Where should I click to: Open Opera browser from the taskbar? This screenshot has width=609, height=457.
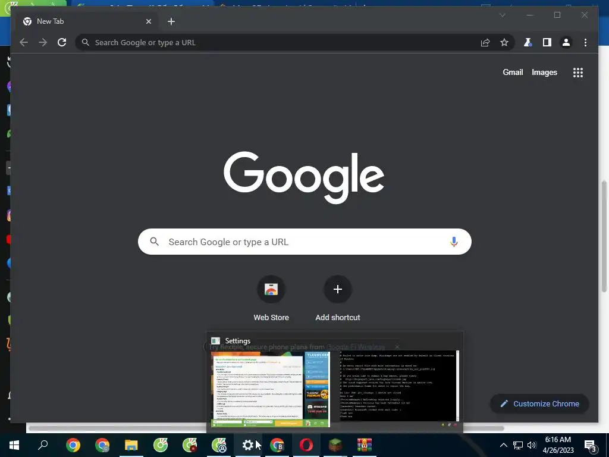pyautogui.click(x=306, y=445)
